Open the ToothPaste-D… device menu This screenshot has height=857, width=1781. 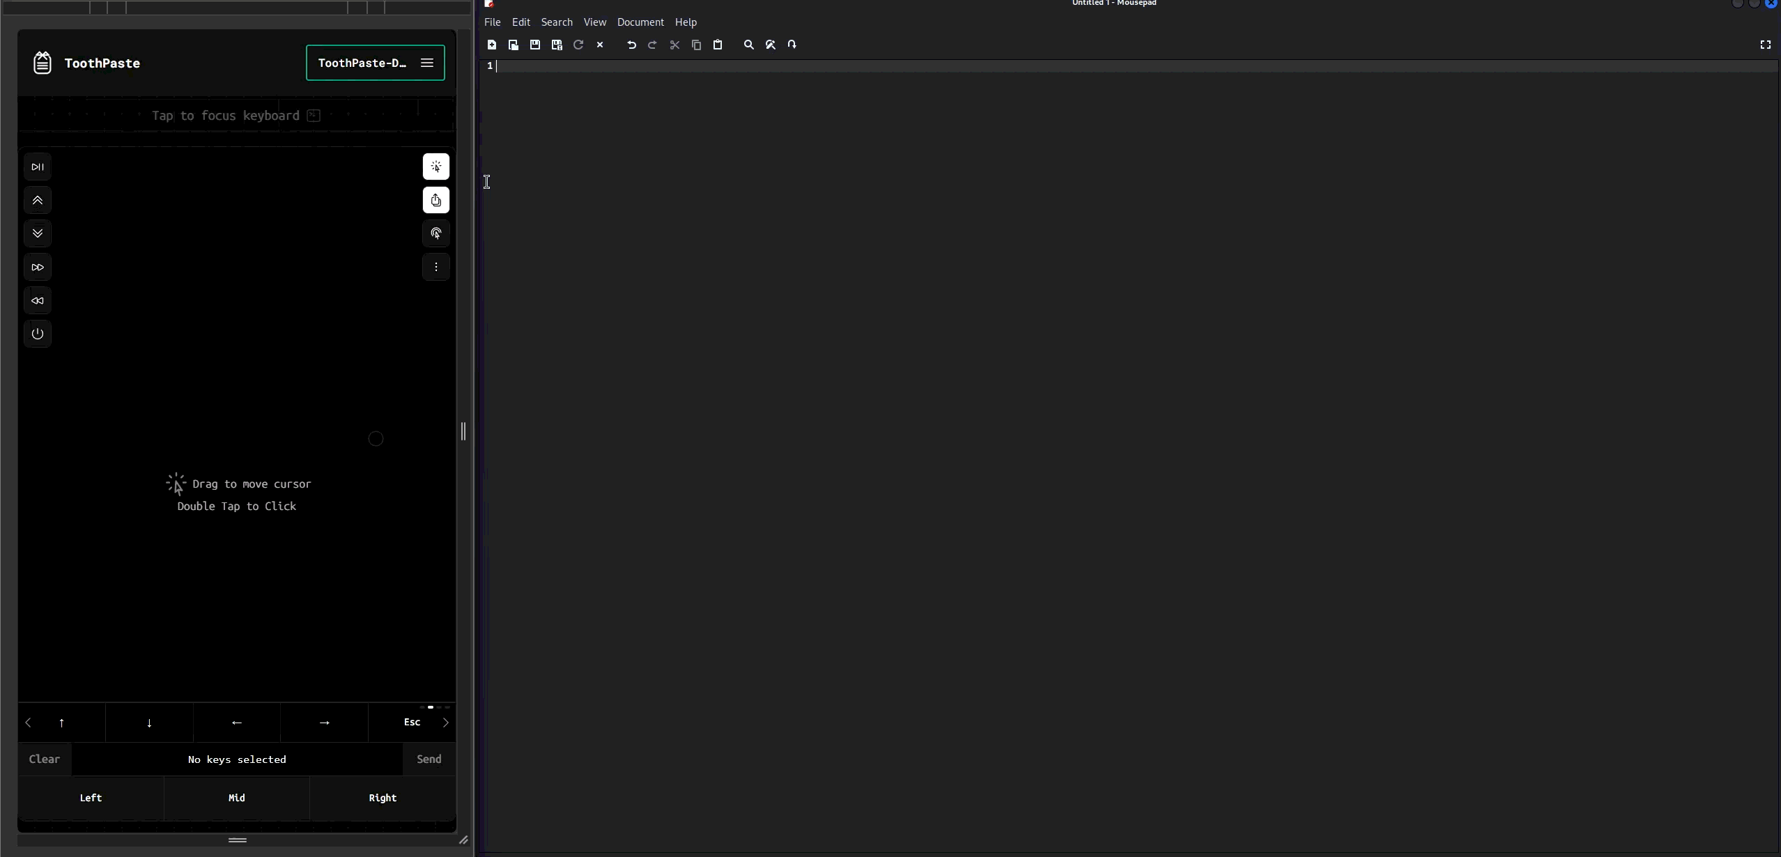pos(376,63)
